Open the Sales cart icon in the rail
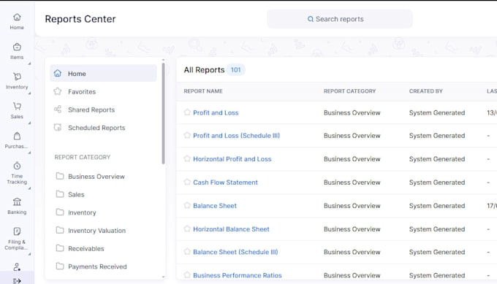497x284 pixels. (x=17, y=106)
